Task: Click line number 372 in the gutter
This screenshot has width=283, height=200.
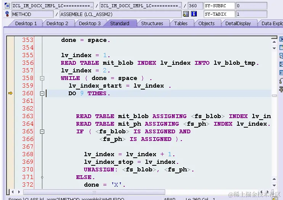Action: pos(28,185)
